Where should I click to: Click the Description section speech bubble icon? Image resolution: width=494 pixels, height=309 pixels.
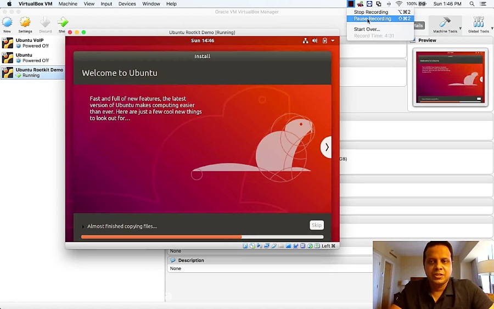(173, 260)
